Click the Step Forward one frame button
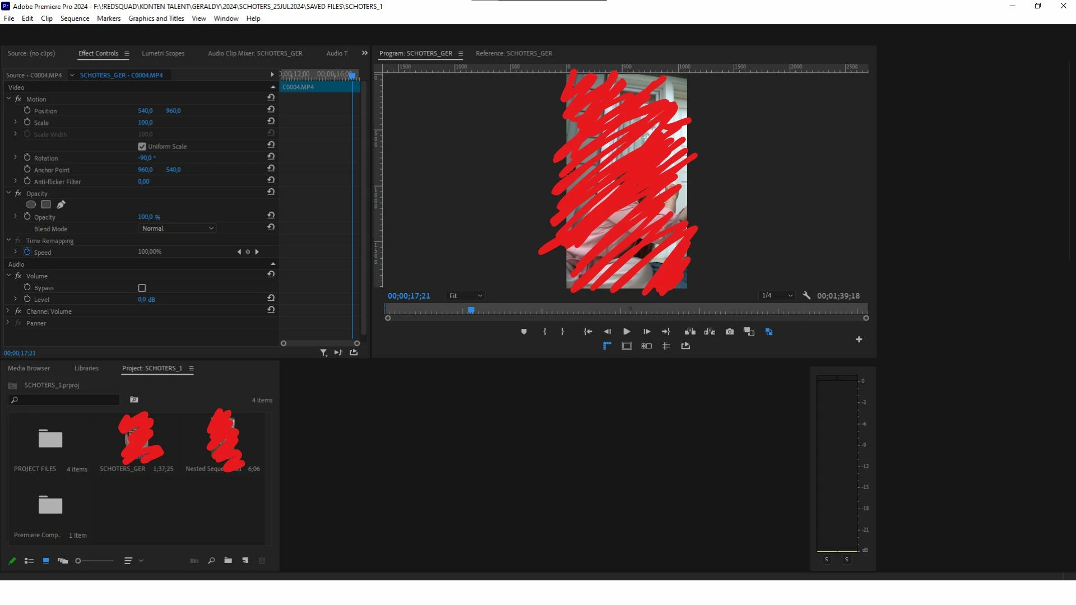Screen dimensions: 1076x605 coord(646,332)
